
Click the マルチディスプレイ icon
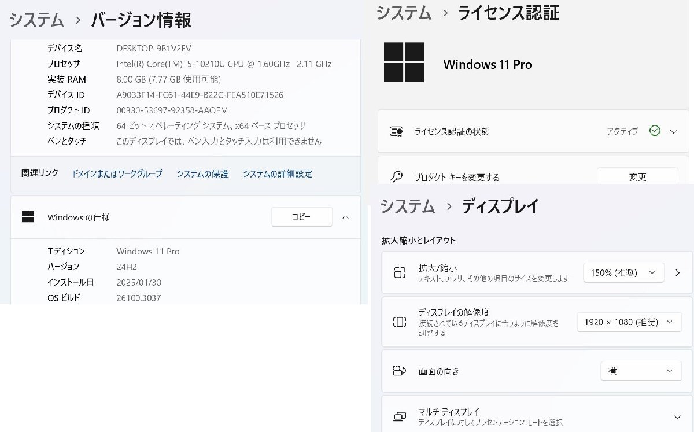pos(400,415)
